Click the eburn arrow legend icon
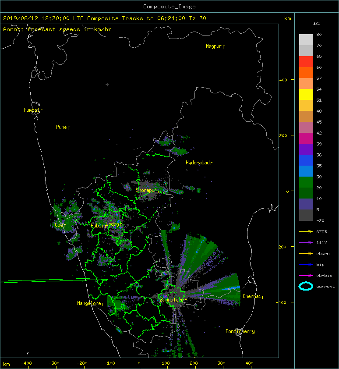 306,254
